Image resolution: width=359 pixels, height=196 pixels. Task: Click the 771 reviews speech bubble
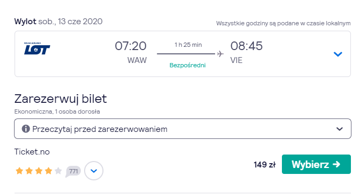point(73,171)
